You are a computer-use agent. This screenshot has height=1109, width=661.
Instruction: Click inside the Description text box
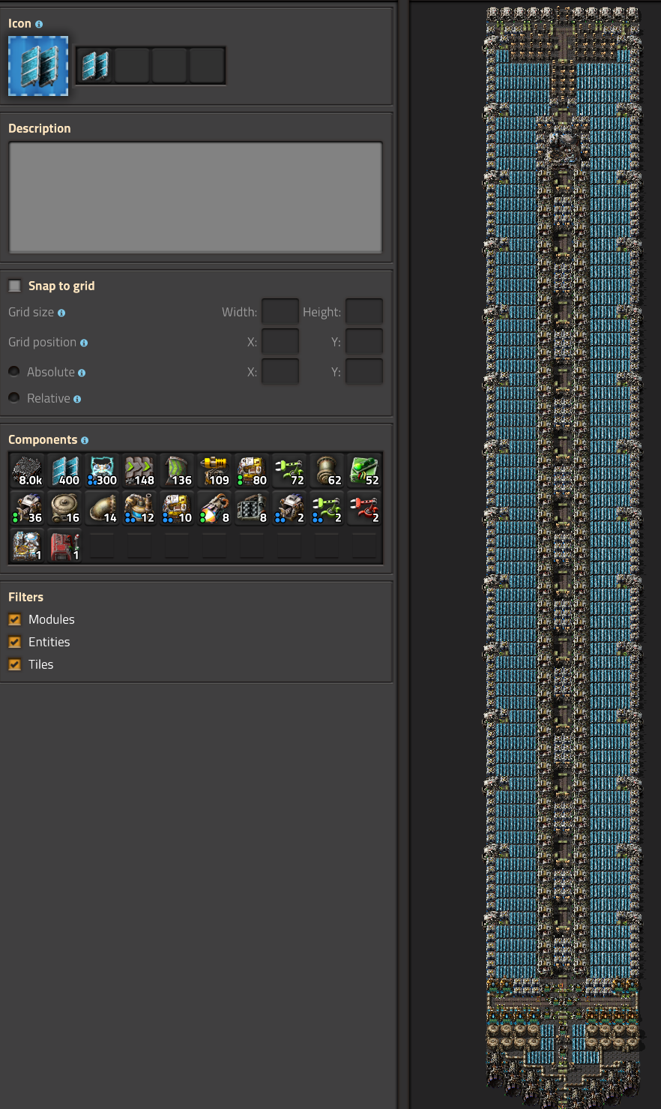click(x=195, y=197)
